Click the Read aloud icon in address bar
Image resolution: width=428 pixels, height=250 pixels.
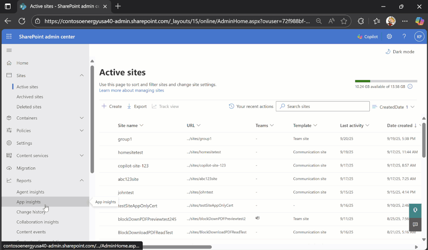331,21
